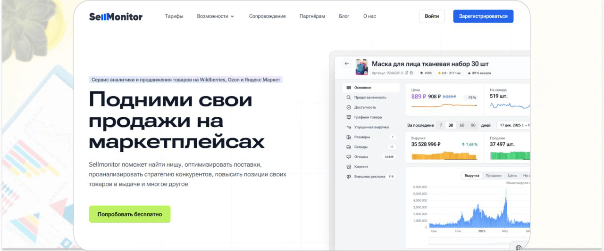The image size is (604, 251).
Task: Select the 90 days period
Action: pos(473,125)
